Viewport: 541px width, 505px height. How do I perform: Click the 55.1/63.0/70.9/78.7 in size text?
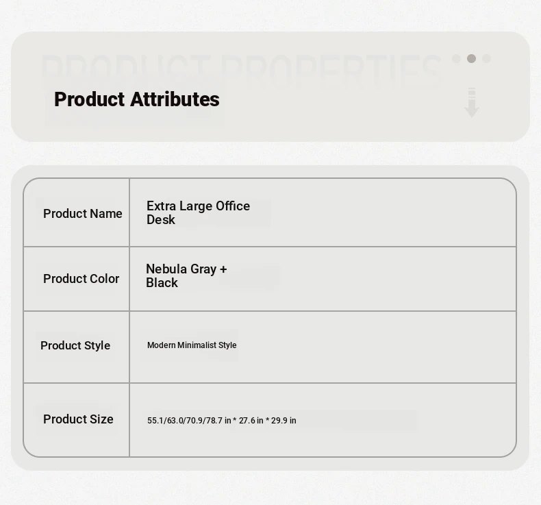(x=189, y=421)
